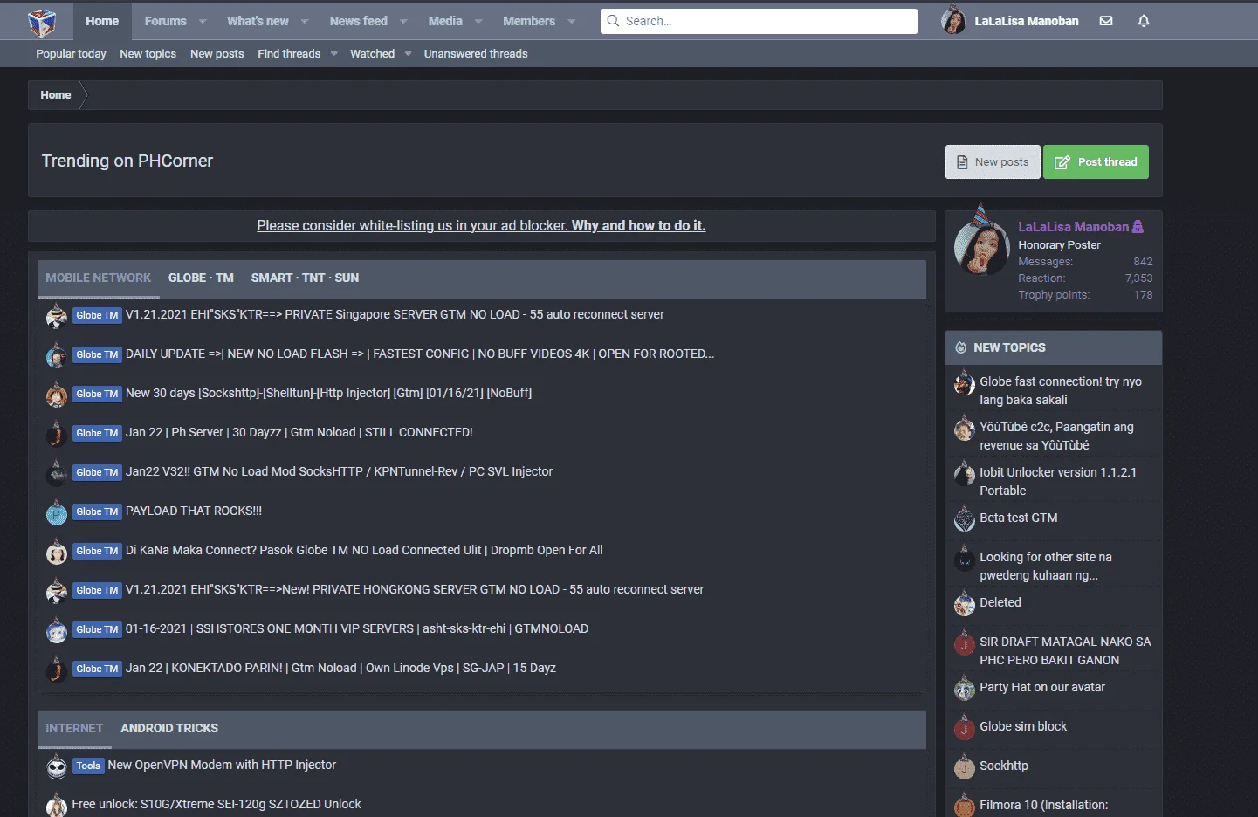Open Free unlock S10G/Xtreme thread
This screenshot has height=817, width=1258.
(217, 804)
